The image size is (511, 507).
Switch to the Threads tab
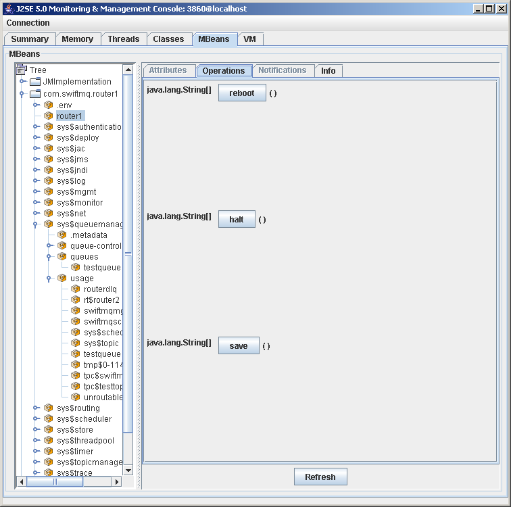[x=123, y=39]
